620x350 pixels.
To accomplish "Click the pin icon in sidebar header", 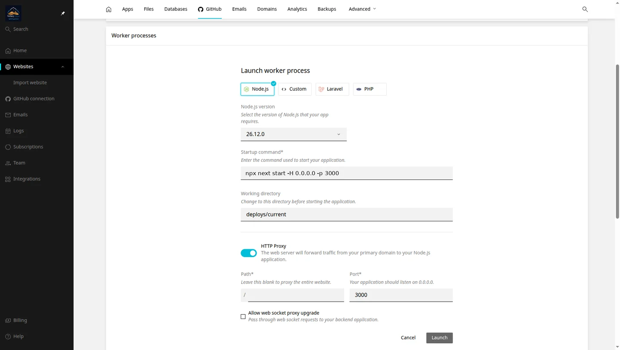I will 63,13.
